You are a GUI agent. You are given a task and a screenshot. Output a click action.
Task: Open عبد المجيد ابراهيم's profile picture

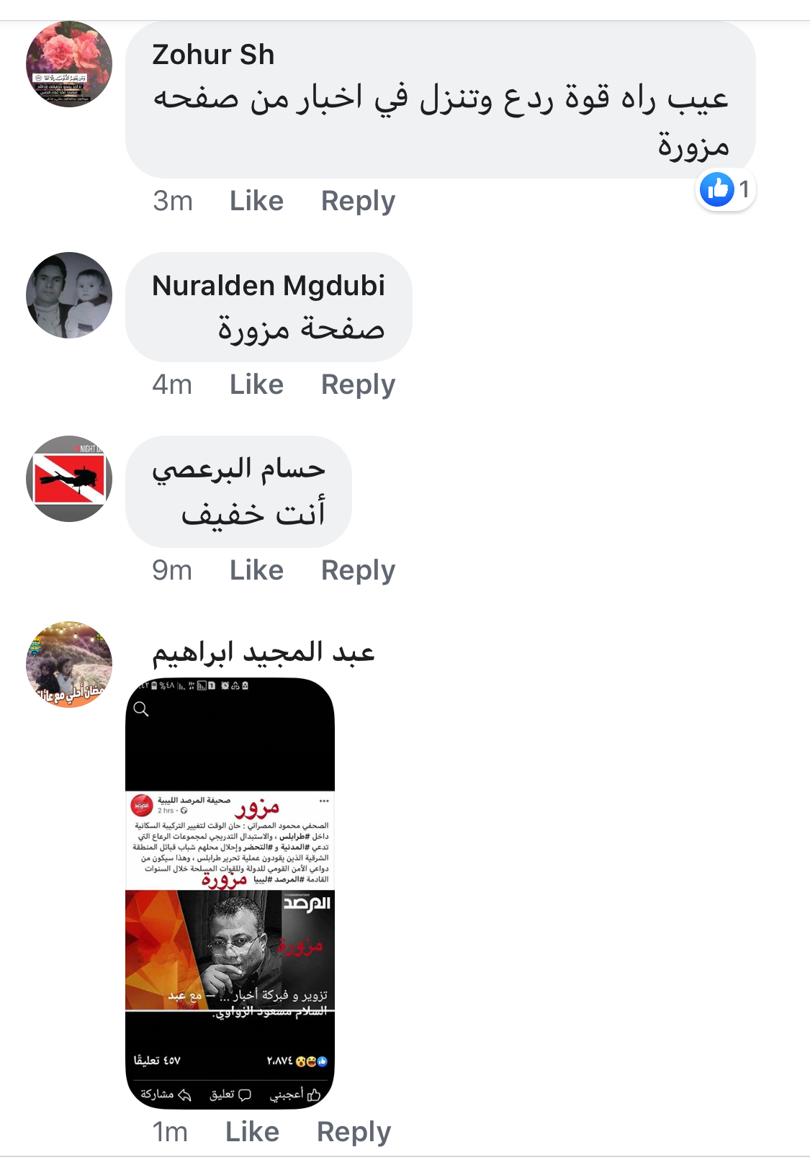pyautogui.click(x=69, y=665)
